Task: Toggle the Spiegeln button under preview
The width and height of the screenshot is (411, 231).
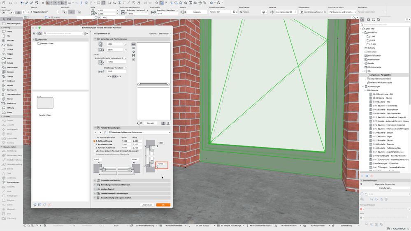Action: pyautogui.click(x=150, y=123)
